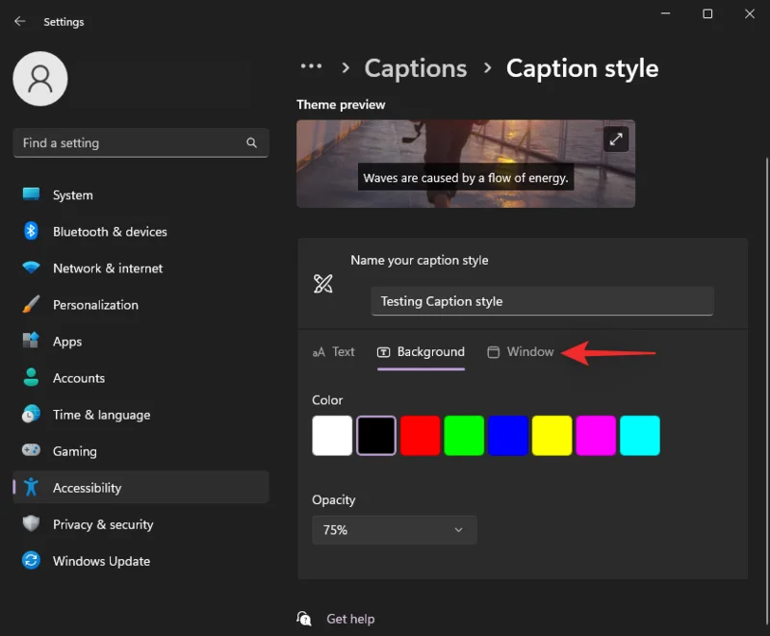Screen dimensions: 770x636
Task: Click the Captions breadcrumb link
Action: click(x=415, y=68)
